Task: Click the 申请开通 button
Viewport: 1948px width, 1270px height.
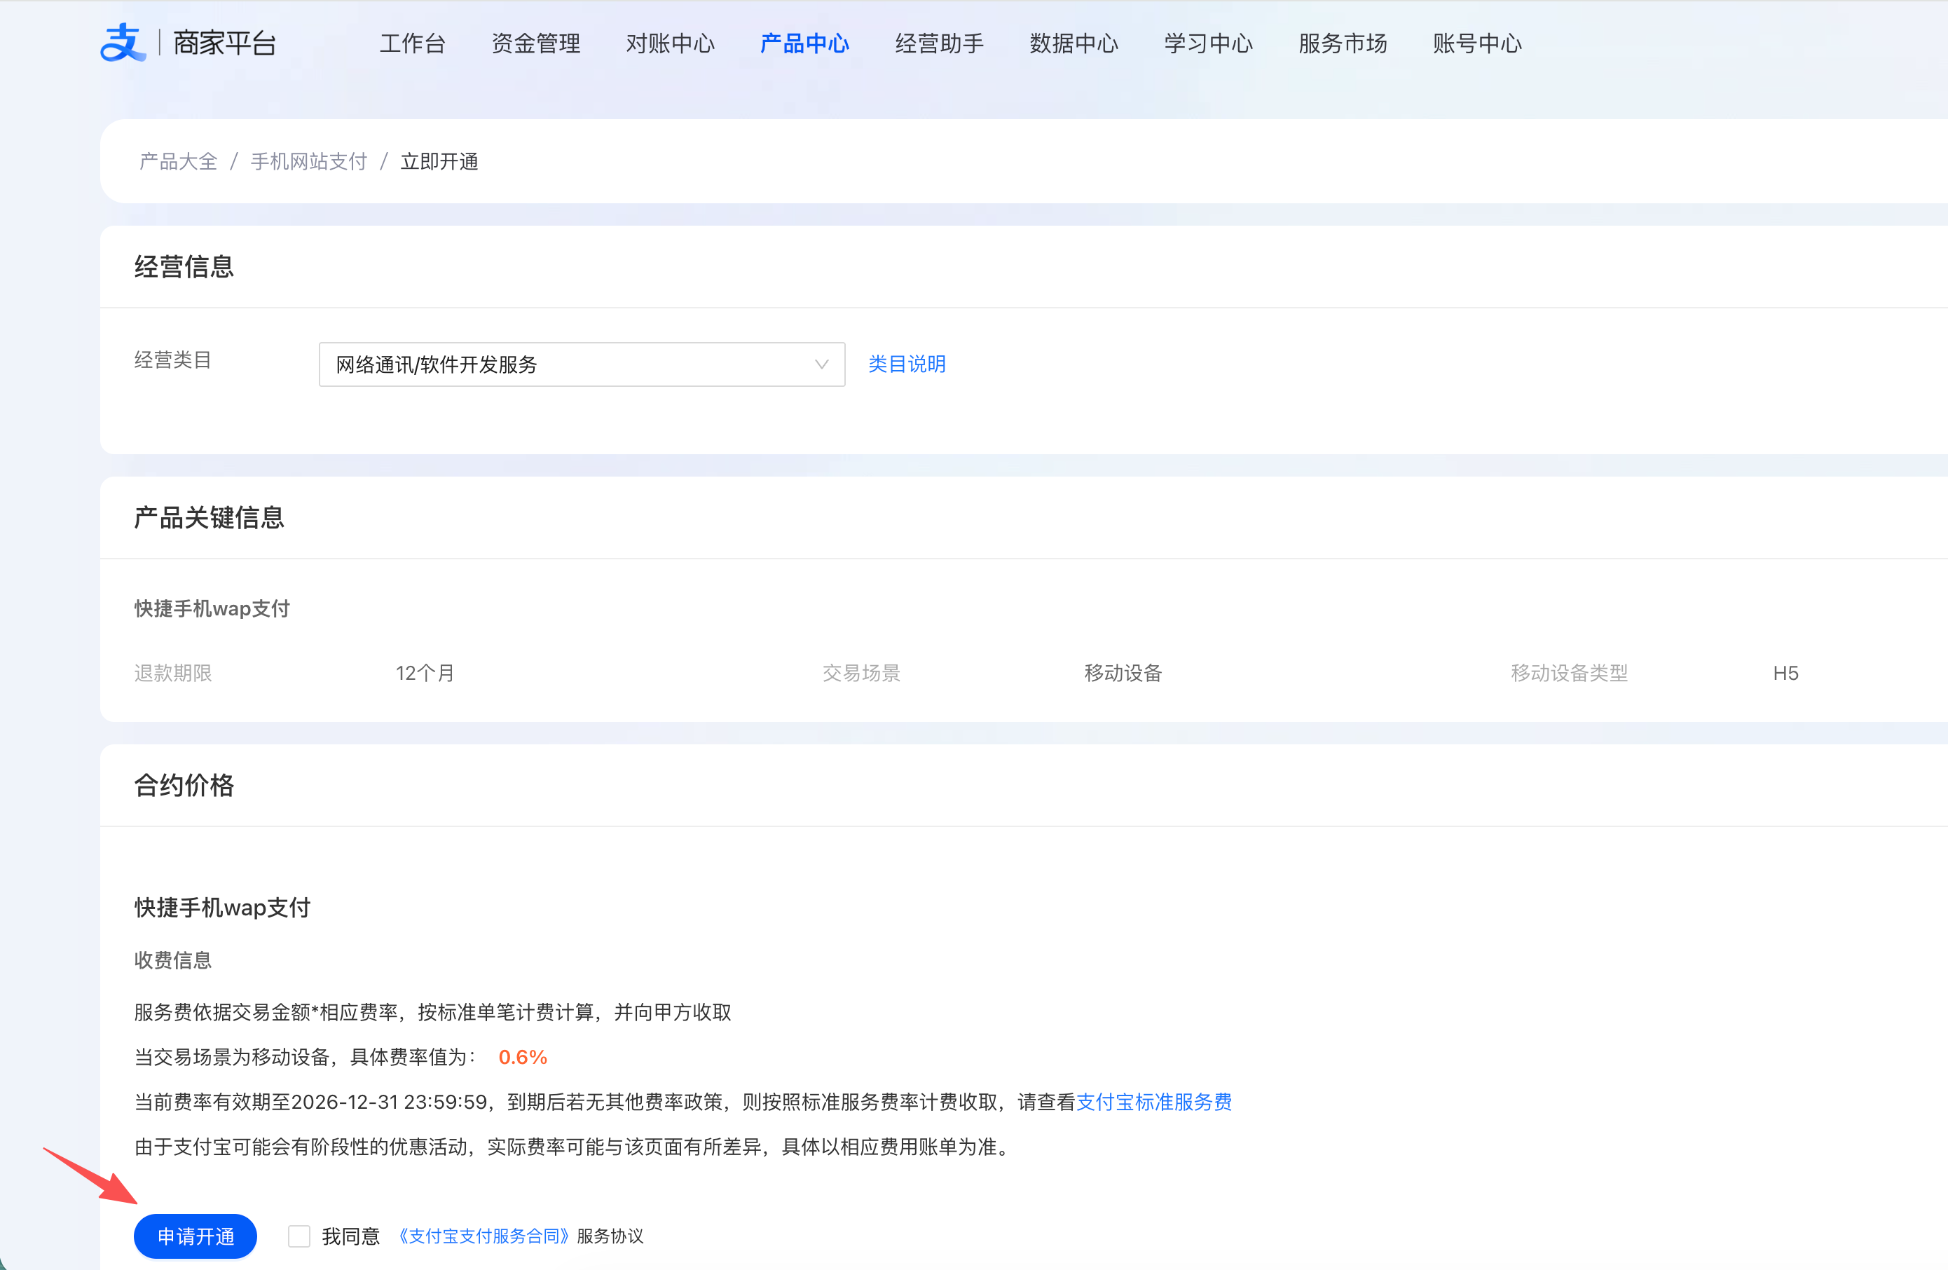Action: click(195, 1236)
